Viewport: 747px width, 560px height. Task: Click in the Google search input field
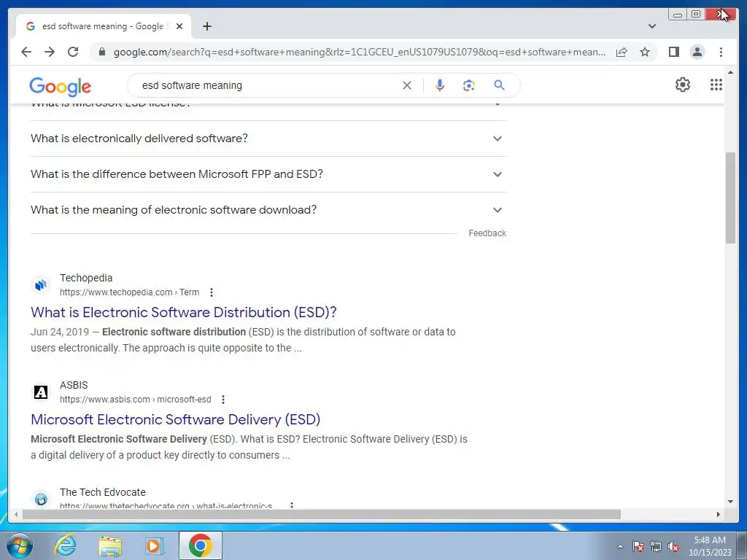267,85
